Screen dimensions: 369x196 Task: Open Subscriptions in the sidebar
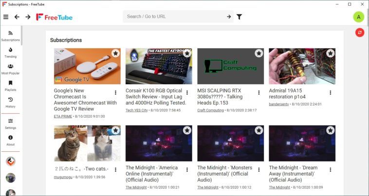pos(11,36)
